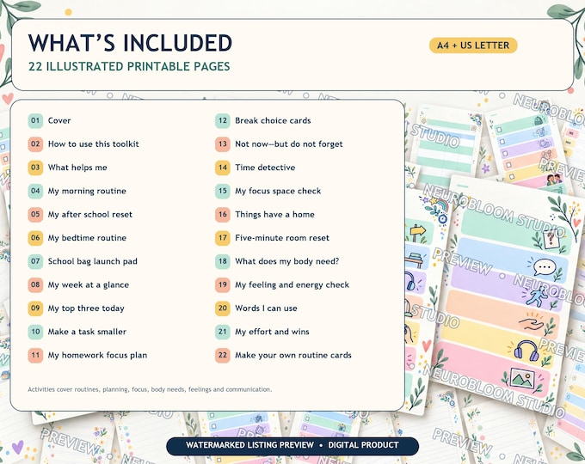The image size is (585, 464).
Task: Click the speech bubble illustration on the preview page
Action: 545,267
